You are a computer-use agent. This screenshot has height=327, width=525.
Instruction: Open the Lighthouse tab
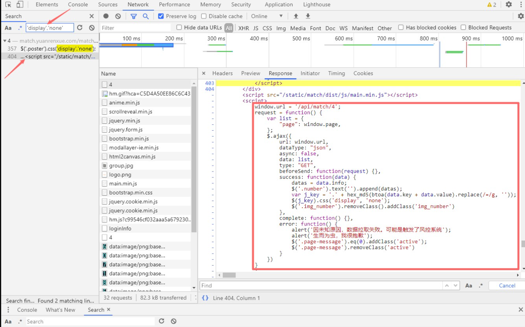coord(317,5)
